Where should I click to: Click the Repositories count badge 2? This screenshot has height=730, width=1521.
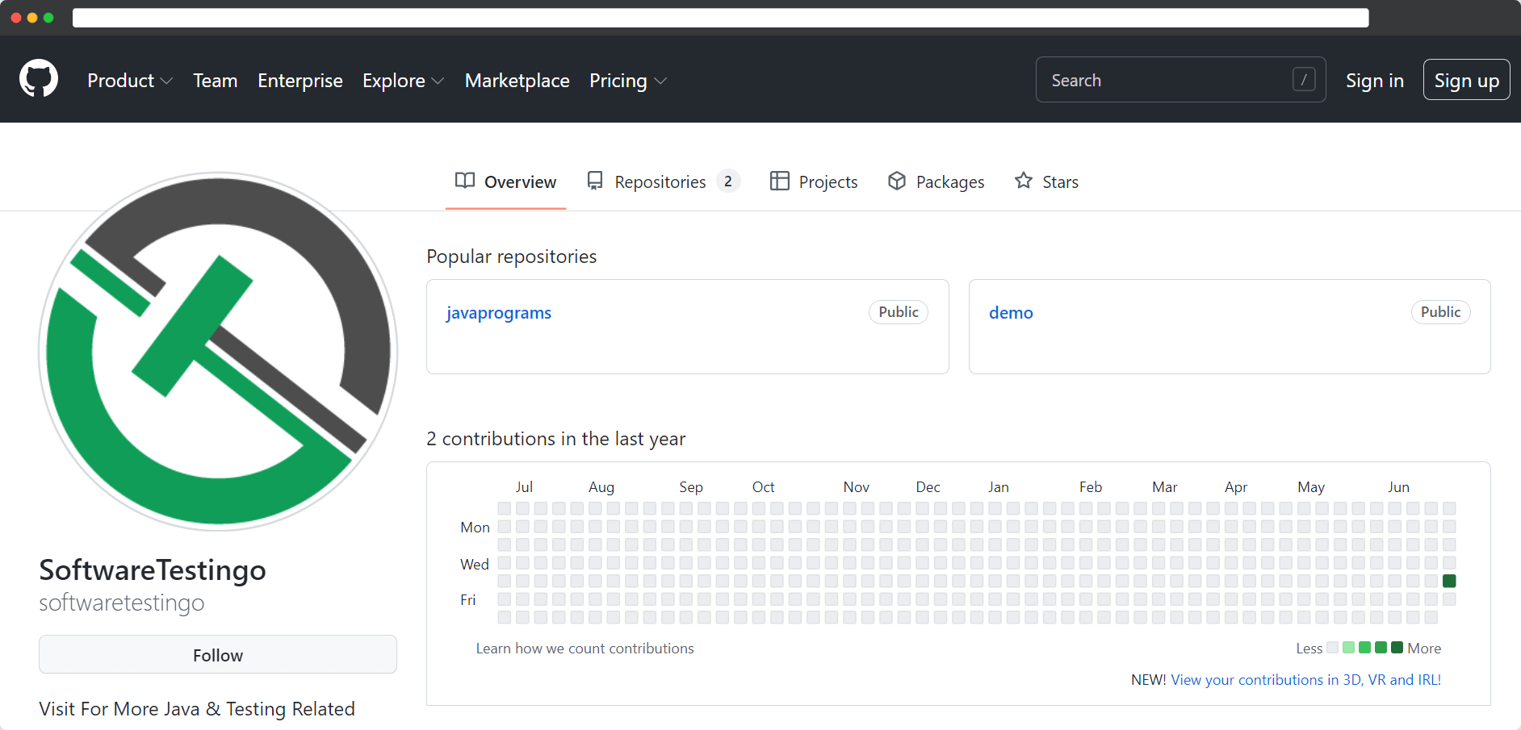pos(728,181)
